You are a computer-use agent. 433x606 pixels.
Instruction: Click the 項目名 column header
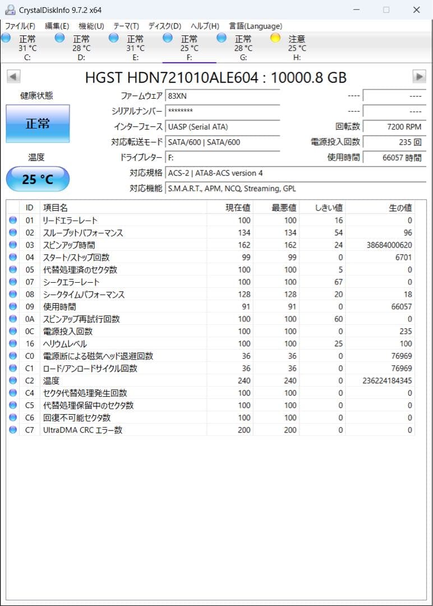pos(123,208)
